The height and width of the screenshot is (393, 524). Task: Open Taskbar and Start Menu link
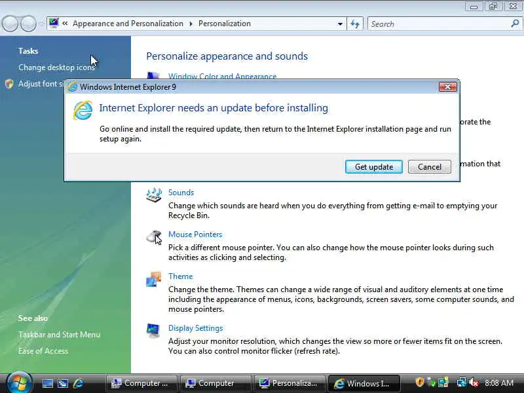pos(59,335)
